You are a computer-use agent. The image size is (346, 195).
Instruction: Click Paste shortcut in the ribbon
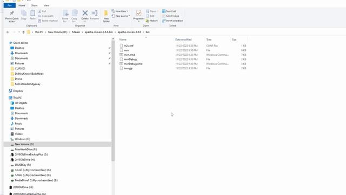pos(48,21)
